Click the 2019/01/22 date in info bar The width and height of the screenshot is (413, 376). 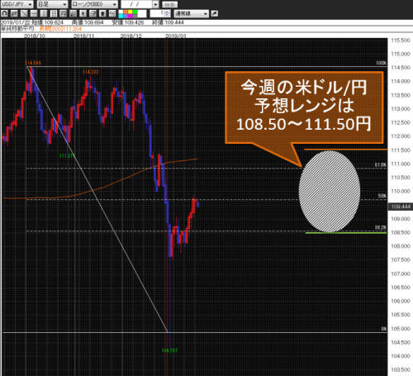click(x=16, y=22)
